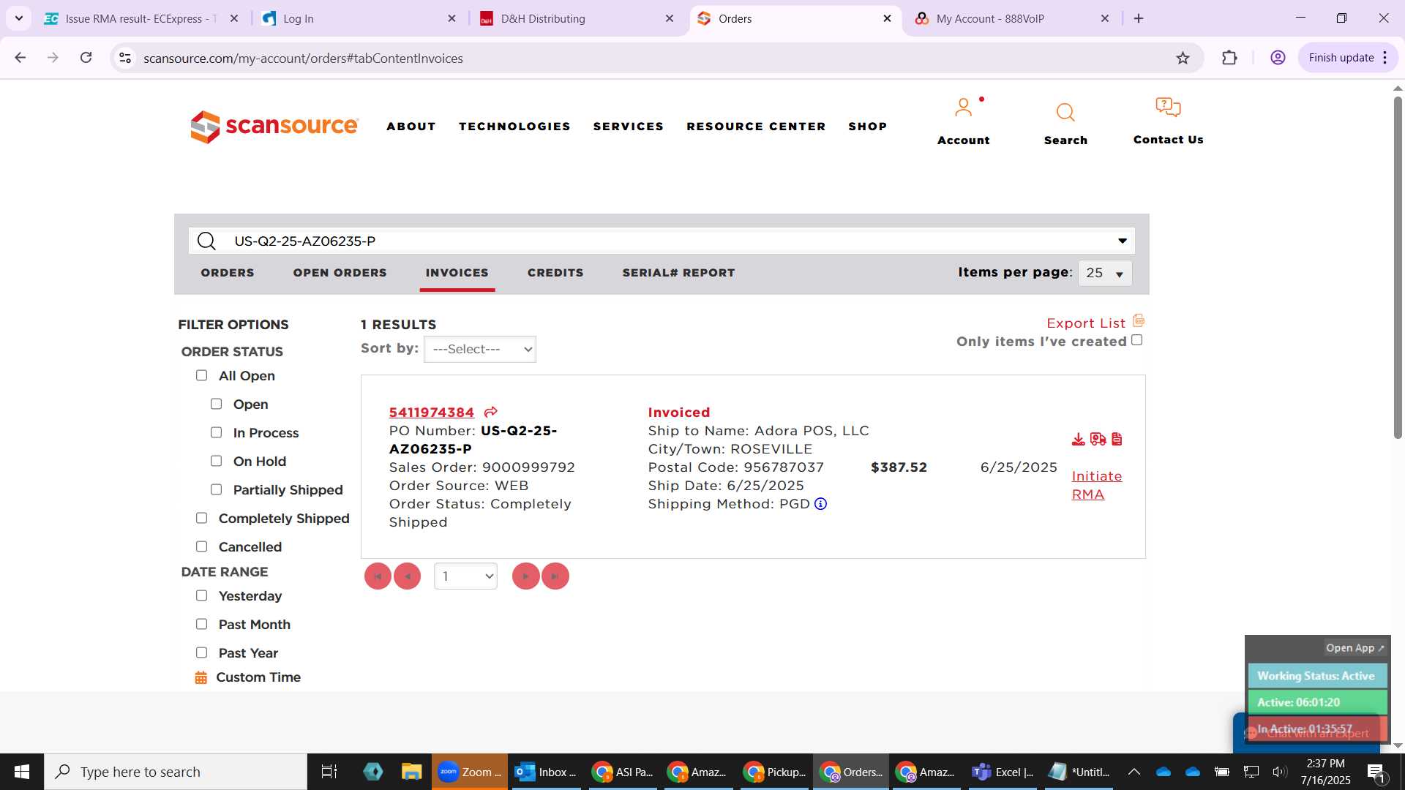Viewport: 1405px width, 790px height.
Task: Open the Chrome profile icon
Action: (1278, 59)
